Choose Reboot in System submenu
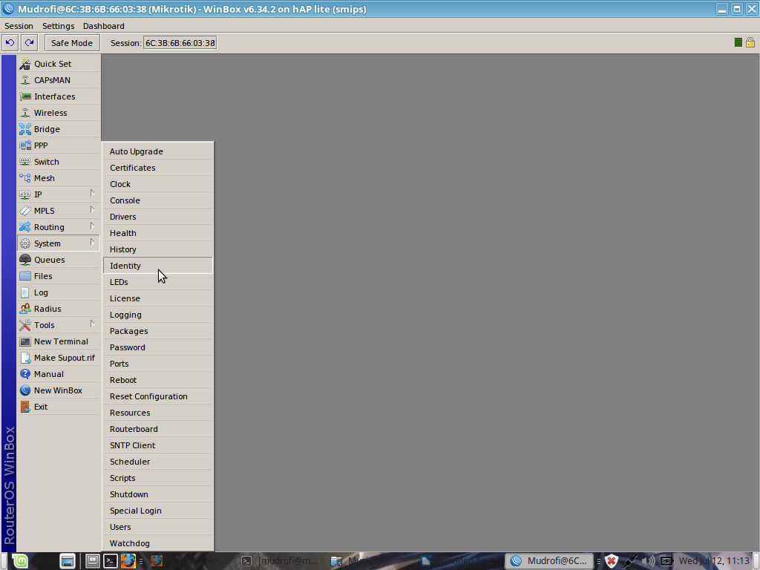760x570 pixels. pyautogui.click(x=158, y=380)
